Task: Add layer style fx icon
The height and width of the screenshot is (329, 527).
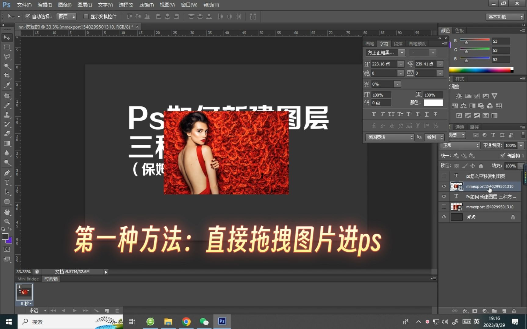Action: pyautogui.click(x=465, y=311)
